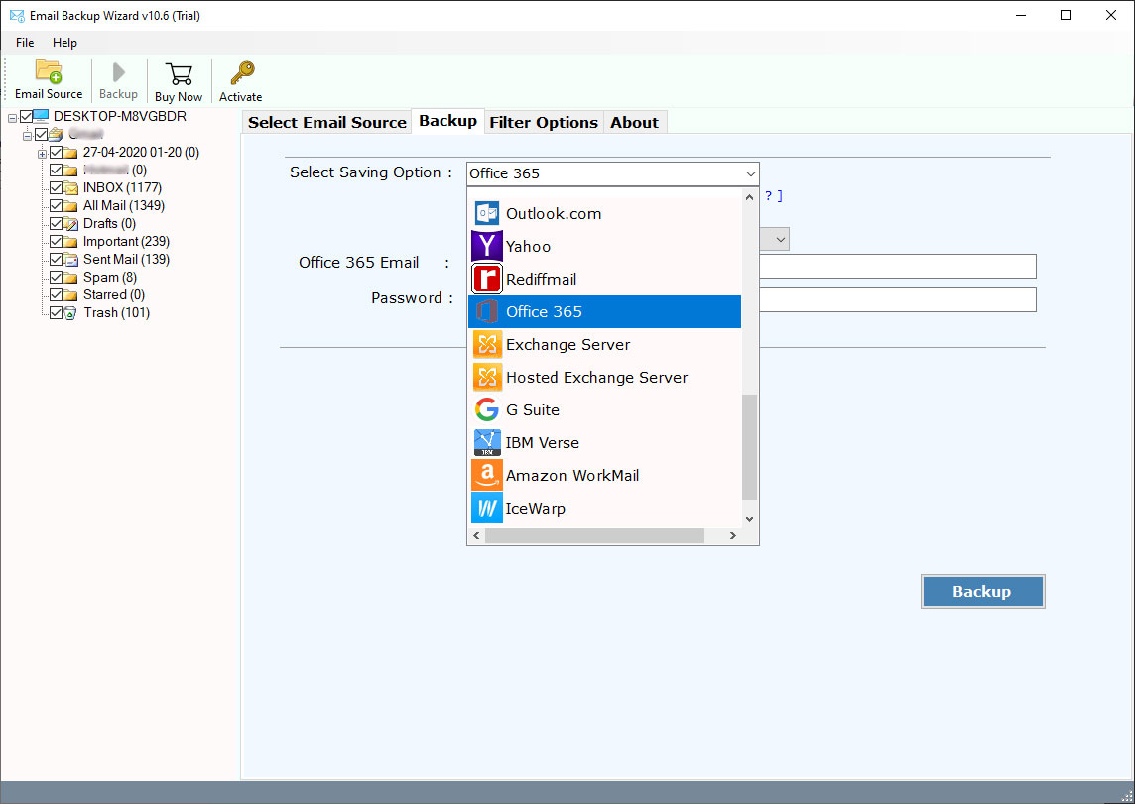The width and height of the screenshot is (1135, 804).
Task: Switch to the Select Email Source tab
Action: point(327,122)
